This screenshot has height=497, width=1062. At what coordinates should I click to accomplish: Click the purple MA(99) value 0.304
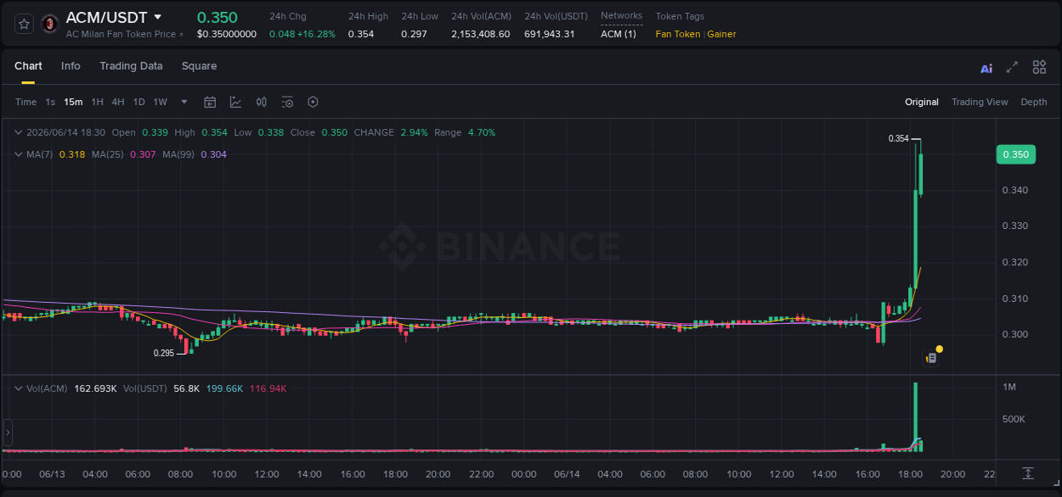[x=214, y=154]
